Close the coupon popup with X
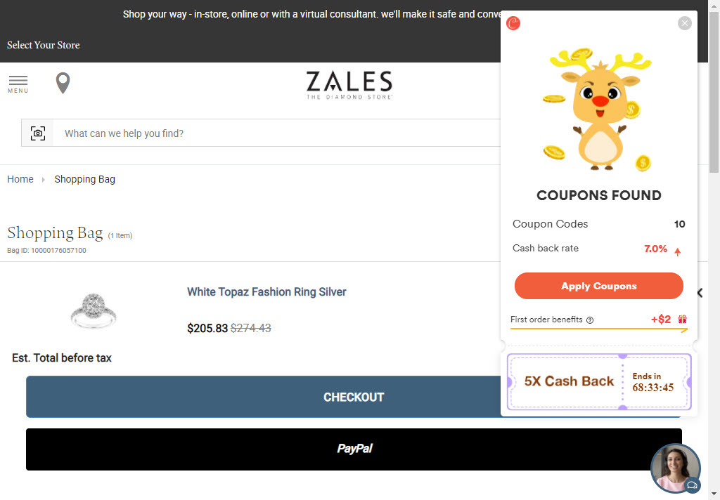 pos(685,23)
